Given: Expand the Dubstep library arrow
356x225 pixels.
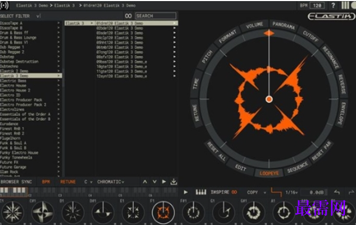Looking at the screenshot, I should 58,57.
